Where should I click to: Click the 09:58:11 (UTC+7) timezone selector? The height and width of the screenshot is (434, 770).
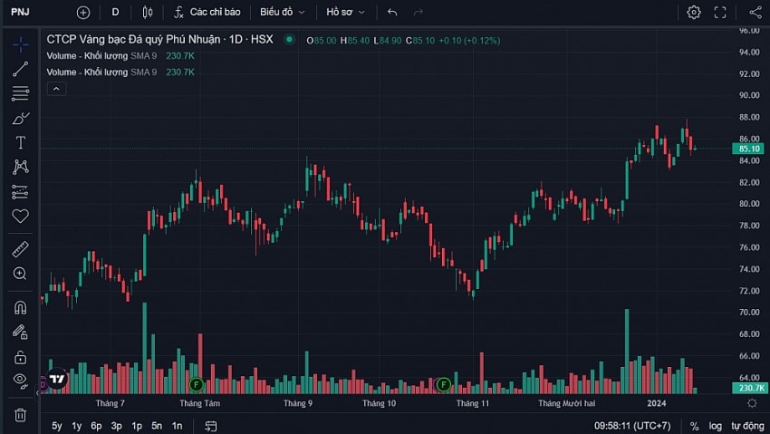point(632,426)
